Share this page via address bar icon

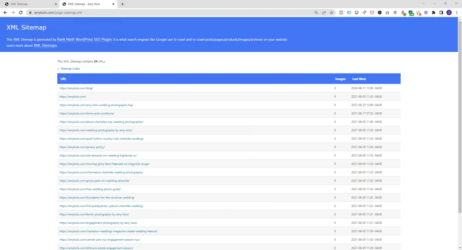[324, 12]
